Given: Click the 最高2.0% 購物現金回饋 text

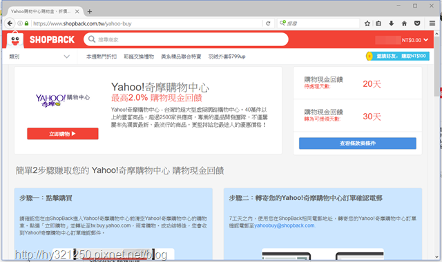Looking at the screenshot, I should [157, 98].
